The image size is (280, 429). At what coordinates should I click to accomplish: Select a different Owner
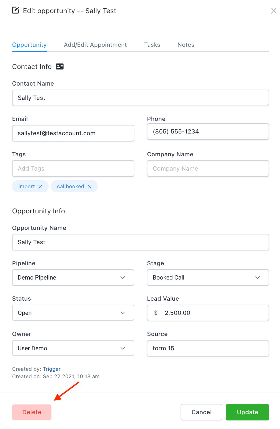click(x=73, y=348)
